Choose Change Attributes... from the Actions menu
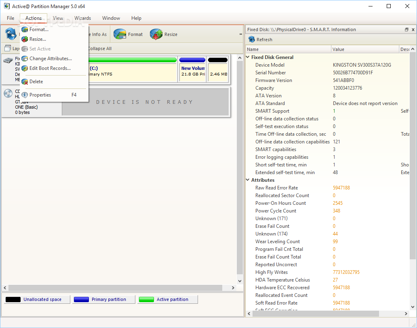 (54, 59)
